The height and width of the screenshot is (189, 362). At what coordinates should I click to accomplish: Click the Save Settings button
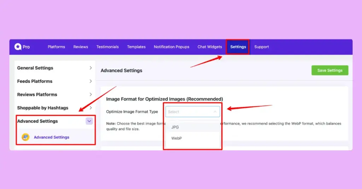click(330, 71)
